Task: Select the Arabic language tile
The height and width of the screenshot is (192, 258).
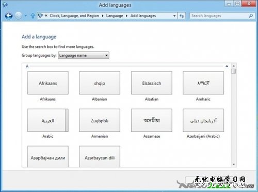Action: pos(48,120)
